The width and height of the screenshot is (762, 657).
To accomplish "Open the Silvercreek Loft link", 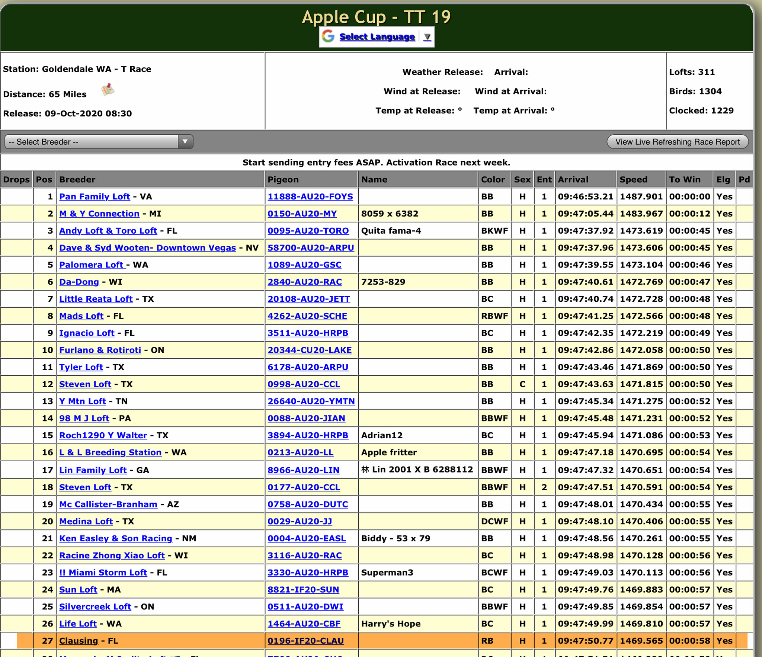I will (x=95, y=608).
